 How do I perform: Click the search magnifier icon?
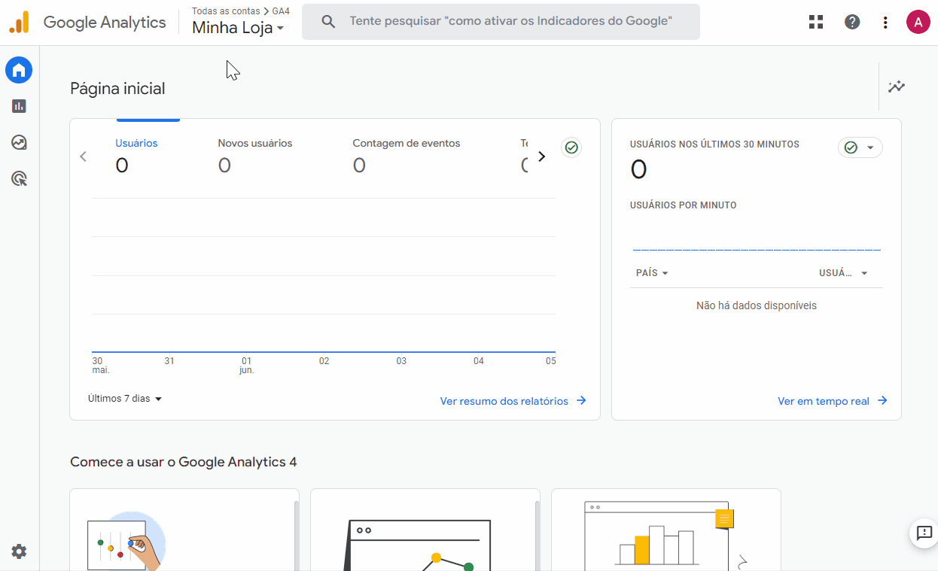coord(328,21)
